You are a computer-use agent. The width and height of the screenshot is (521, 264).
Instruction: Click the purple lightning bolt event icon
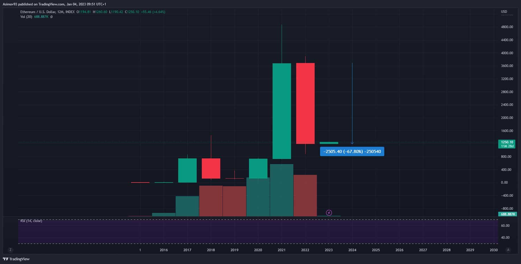click(x=329, y=213)
